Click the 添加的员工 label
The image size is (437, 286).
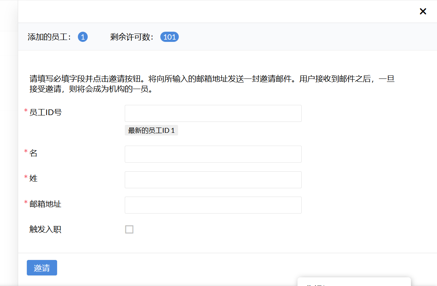pos(49,37)
